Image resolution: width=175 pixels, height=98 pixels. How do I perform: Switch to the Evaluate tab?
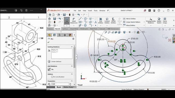point(102,29)
